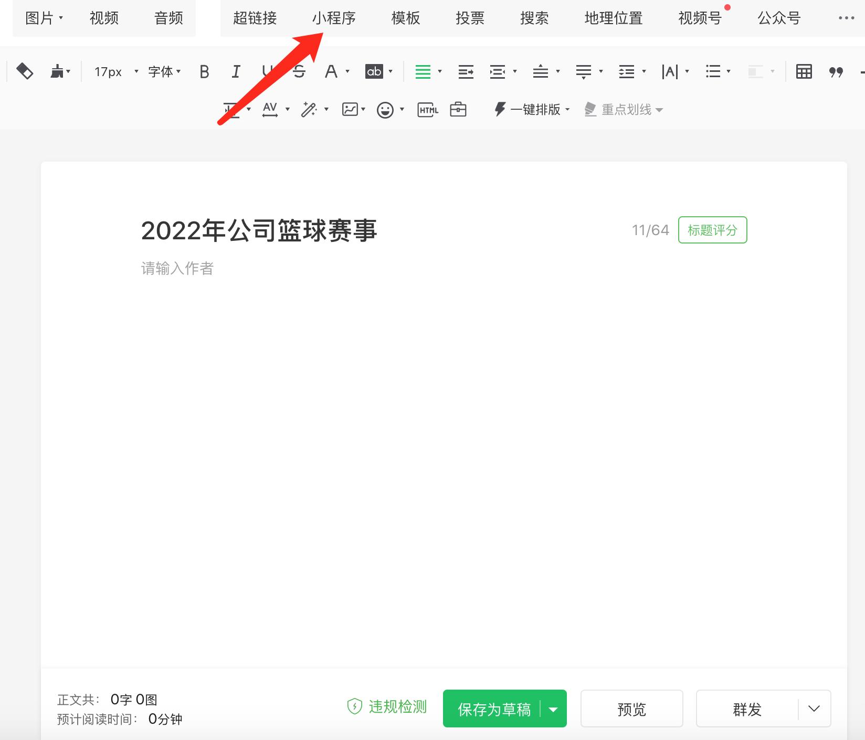Click the 标题评分 button

(x=712, y=230)
